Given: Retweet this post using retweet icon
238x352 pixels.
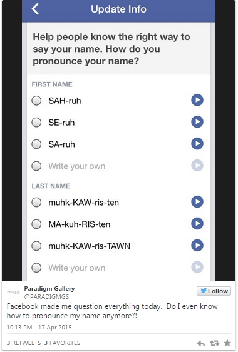Looking at the screenshot, I should tap(214, 343).
